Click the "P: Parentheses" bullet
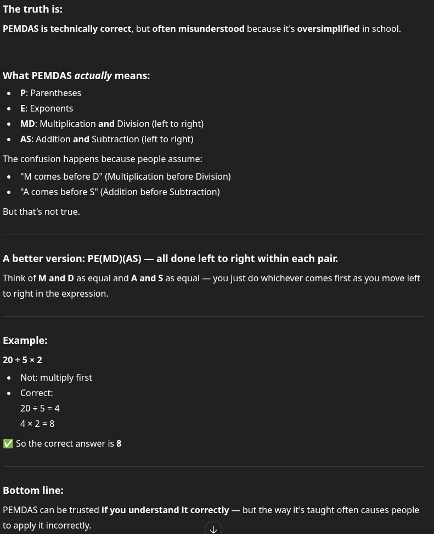434x534 pixels. (x=50, y=93)
